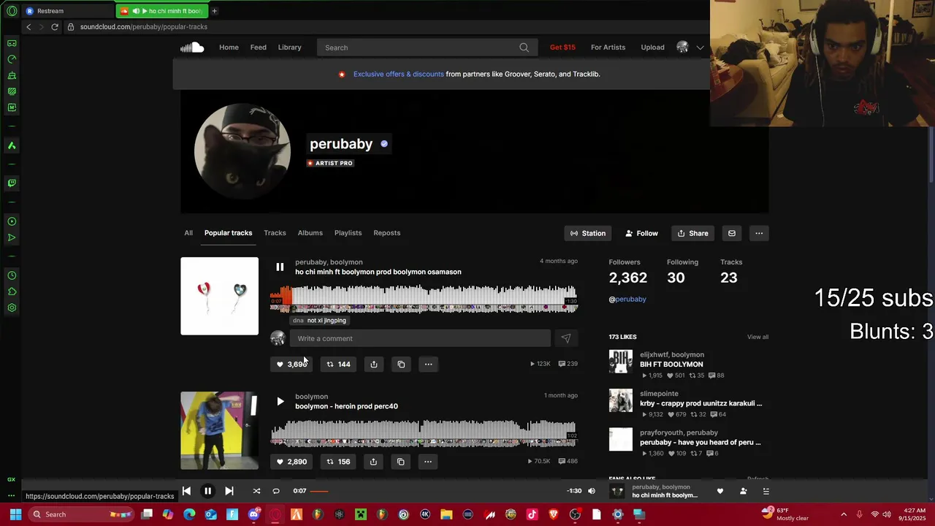The width and height of the screenshot is (935, 526).
Task: Open Opera GX Corner controller icon
Action: [12, 43]
